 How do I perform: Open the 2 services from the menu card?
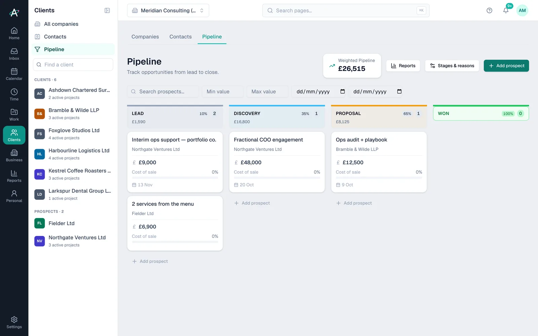pos(175,223)
